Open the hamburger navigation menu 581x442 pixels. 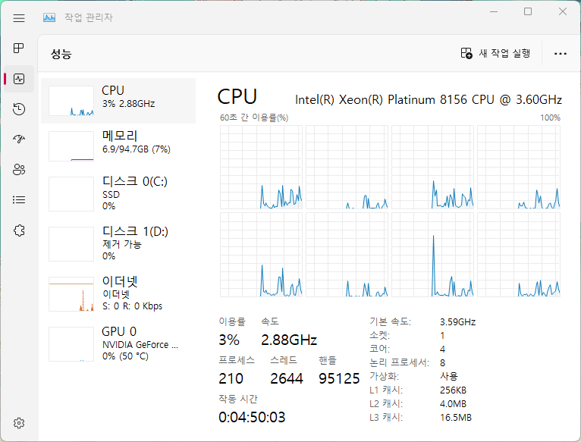click(19, 17)
